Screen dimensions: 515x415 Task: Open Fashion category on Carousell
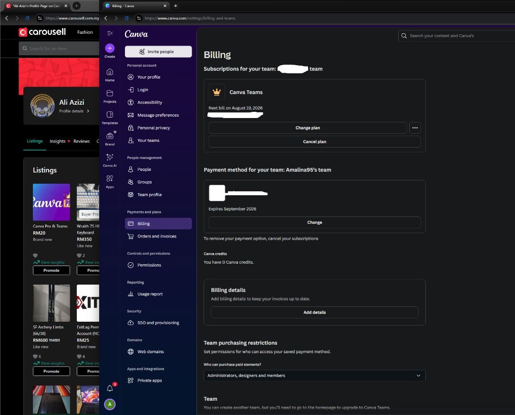coord(85,32)
